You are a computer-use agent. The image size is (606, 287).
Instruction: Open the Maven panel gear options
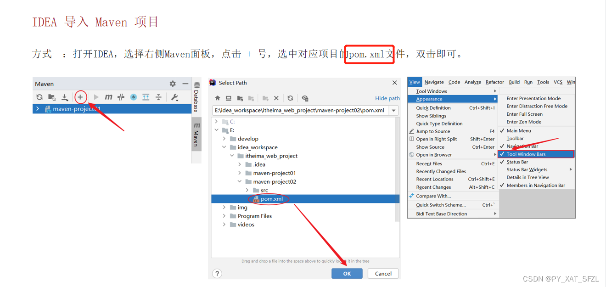173,84
